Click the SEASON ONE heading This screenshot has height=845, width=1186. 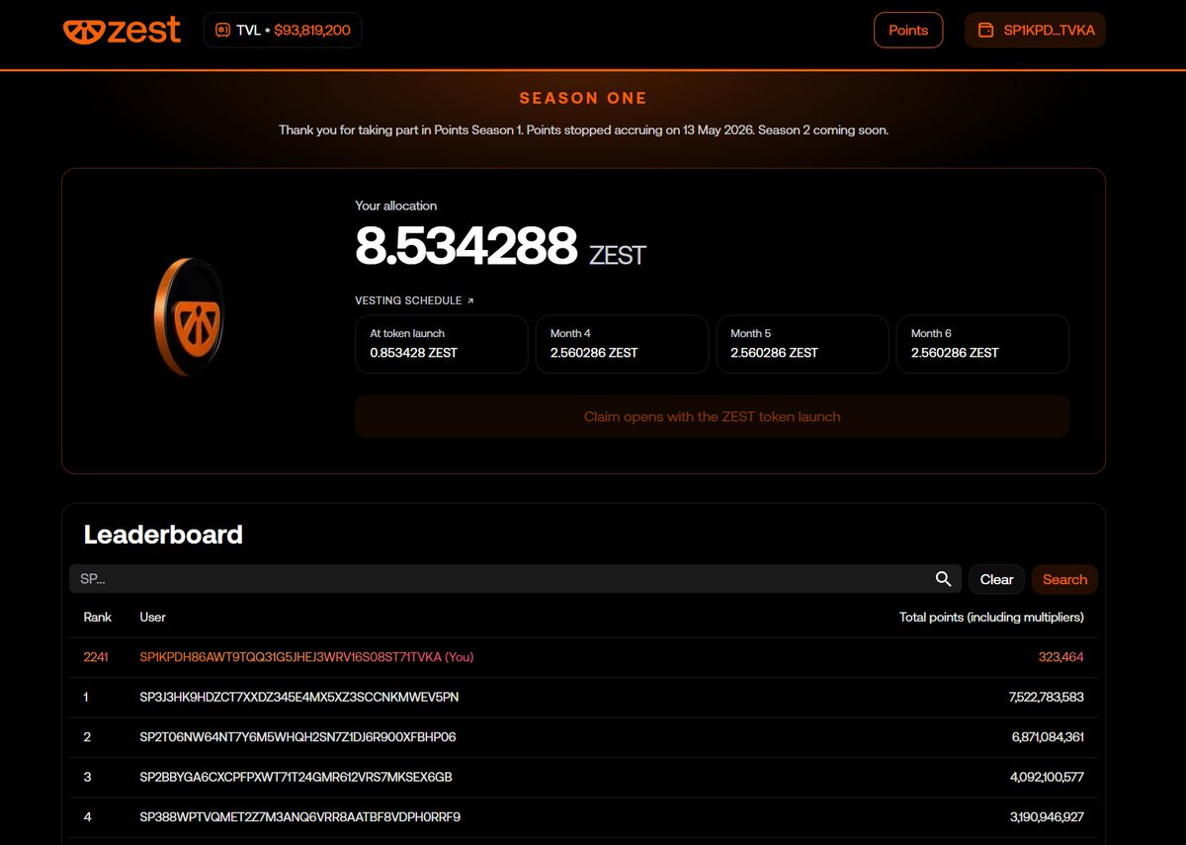(x=583, y=98)
